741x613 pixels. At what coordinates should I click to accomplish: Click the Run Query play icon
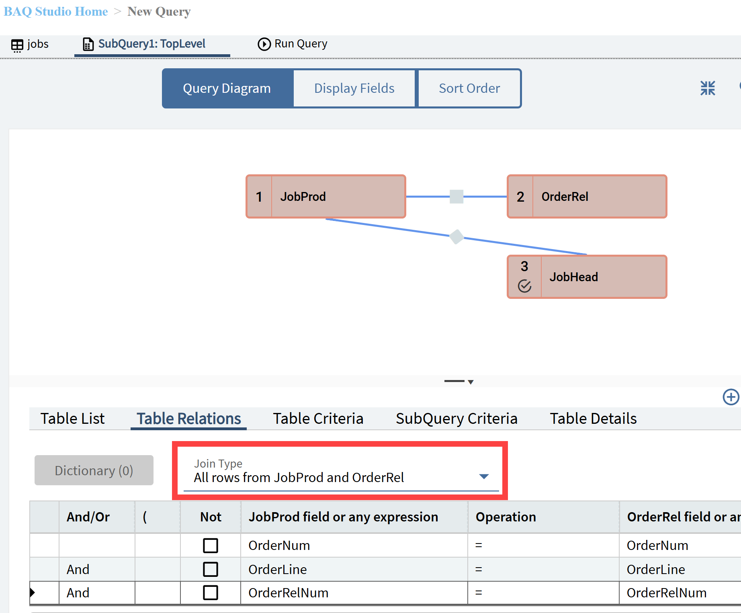[264, 44]
